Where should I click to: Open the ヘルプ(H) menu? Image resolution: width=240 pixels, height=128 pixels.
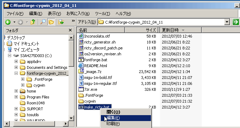coord(123,14)
